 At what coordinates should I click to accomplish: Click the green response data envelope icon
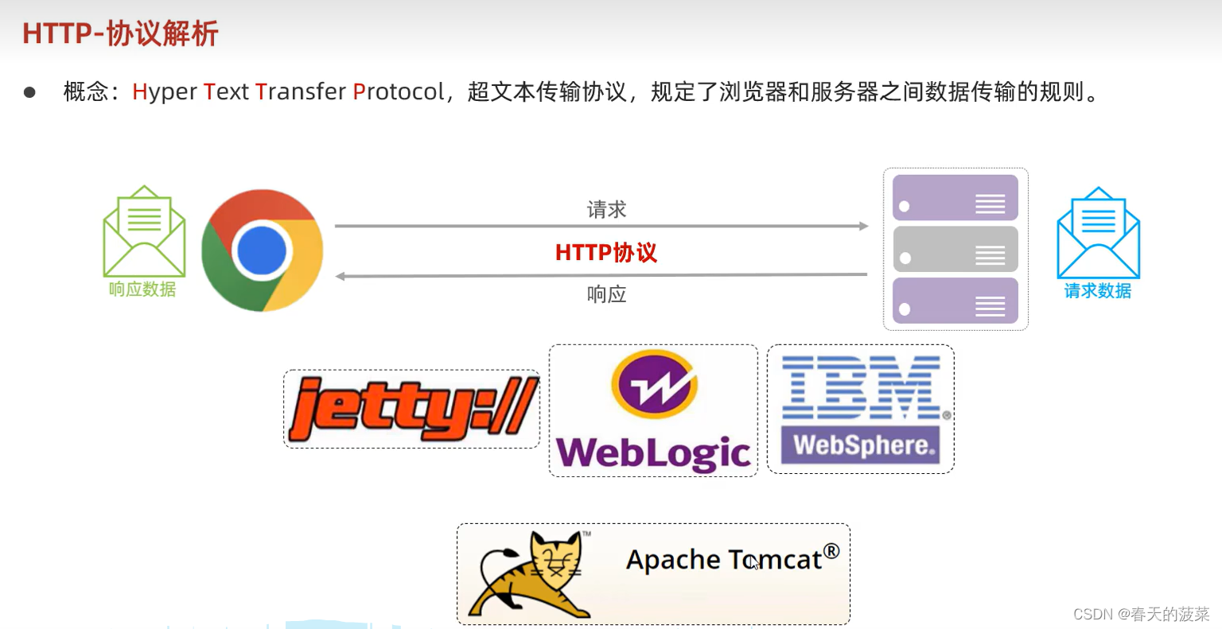[x=144, y=231]
